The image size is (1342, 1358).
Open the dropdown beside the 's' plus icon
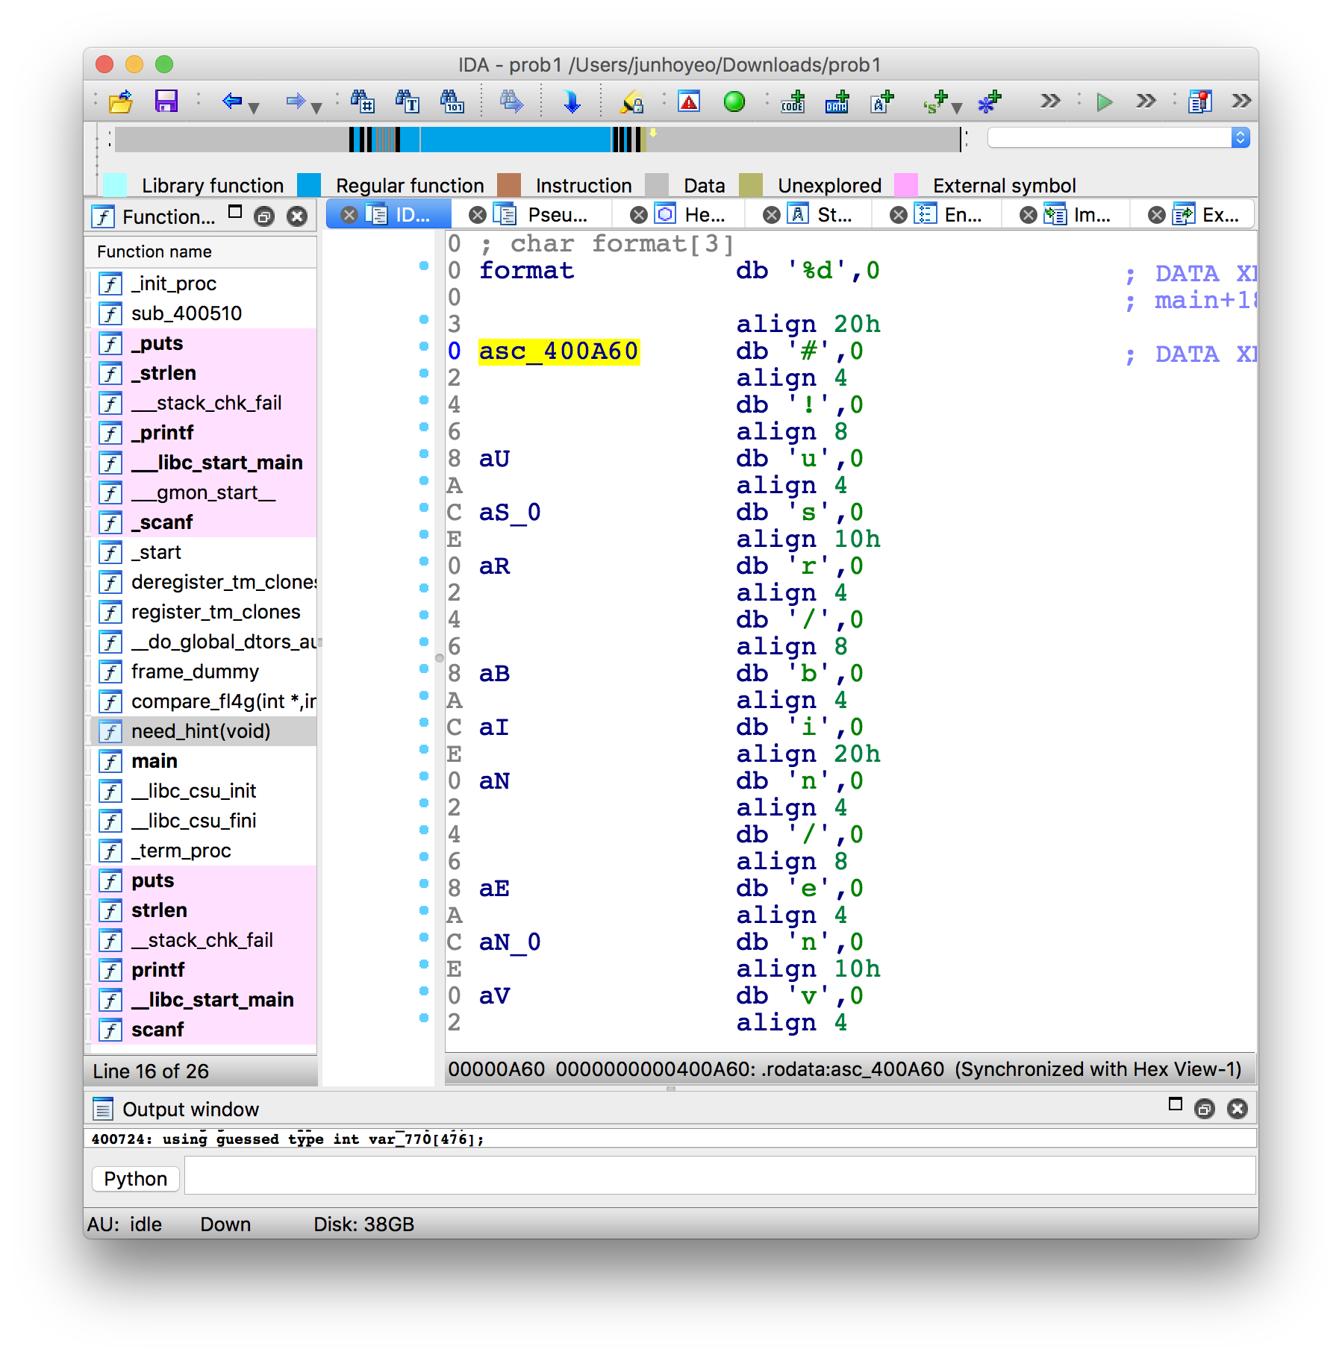pyautogui.click(x=957, y=108)
